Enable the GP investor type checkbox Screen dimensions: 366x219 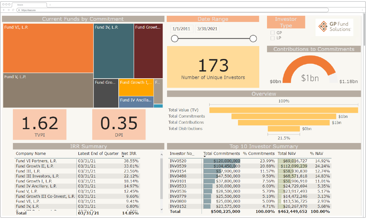pos(272,33)
